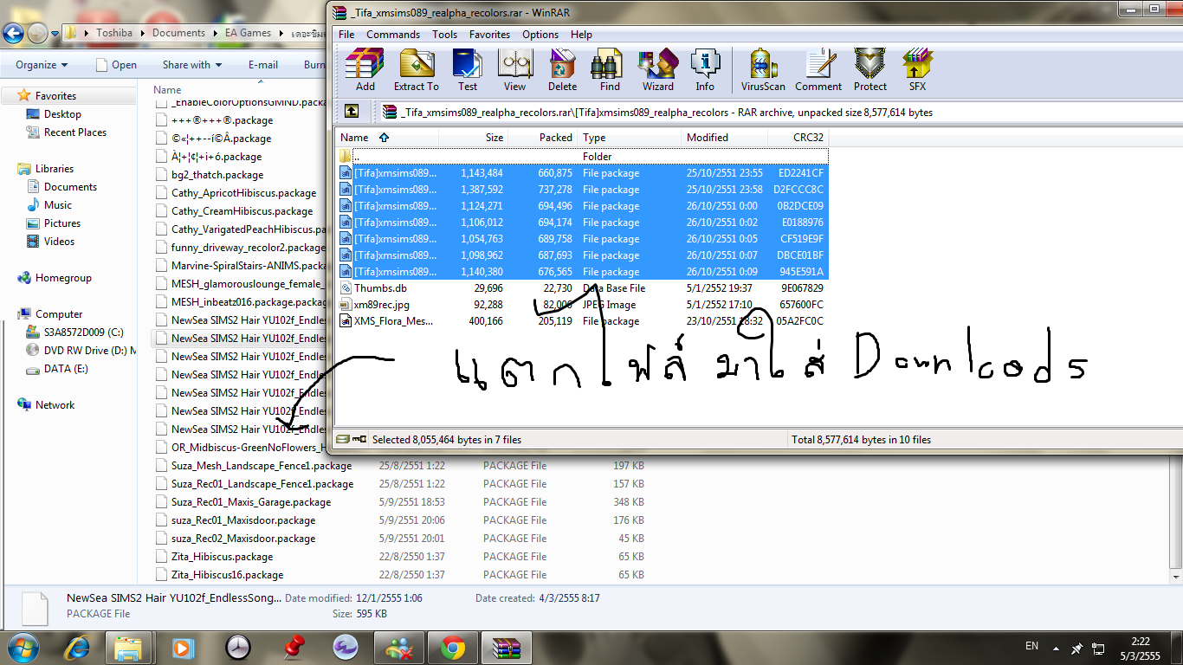Open Homegroup in Explorer sidebar
Image resolution: width=1183 pixels, height=665 pixels.
pyautogui.click(x=63, y=278)
